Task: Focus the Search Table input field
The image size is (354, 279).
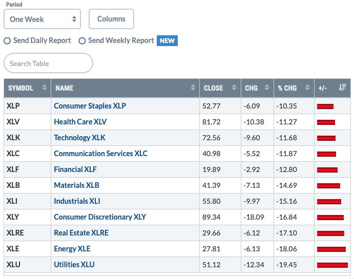Action: [x=48, y=63]
